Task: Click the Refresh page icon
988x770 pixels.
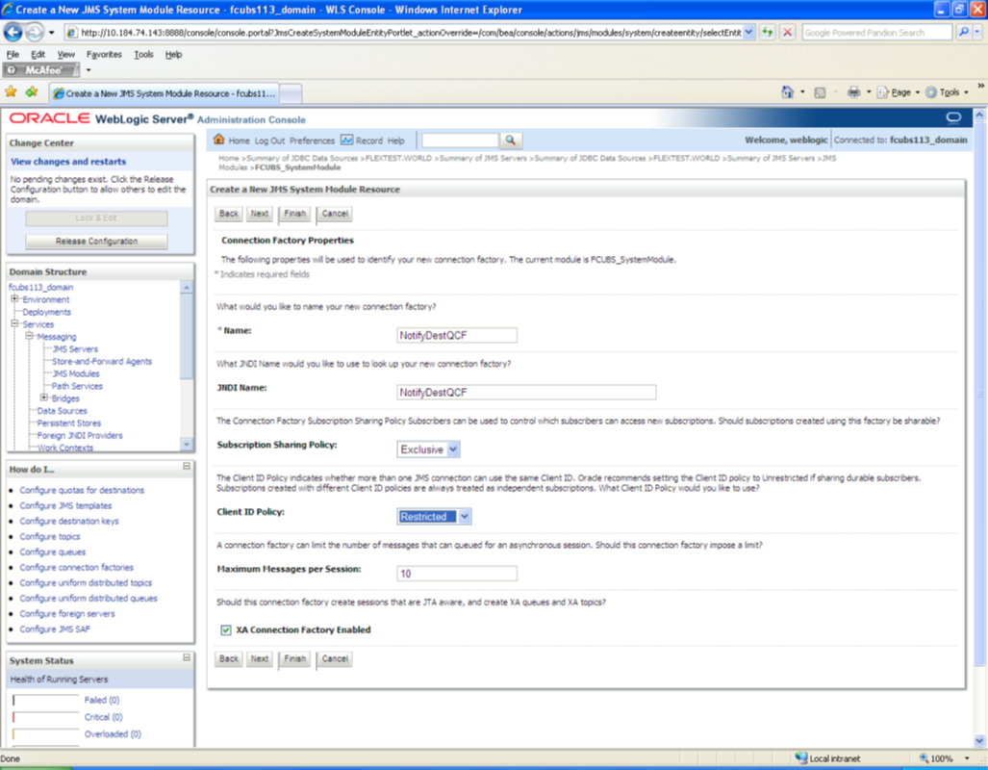Action: tap(767, 32)
